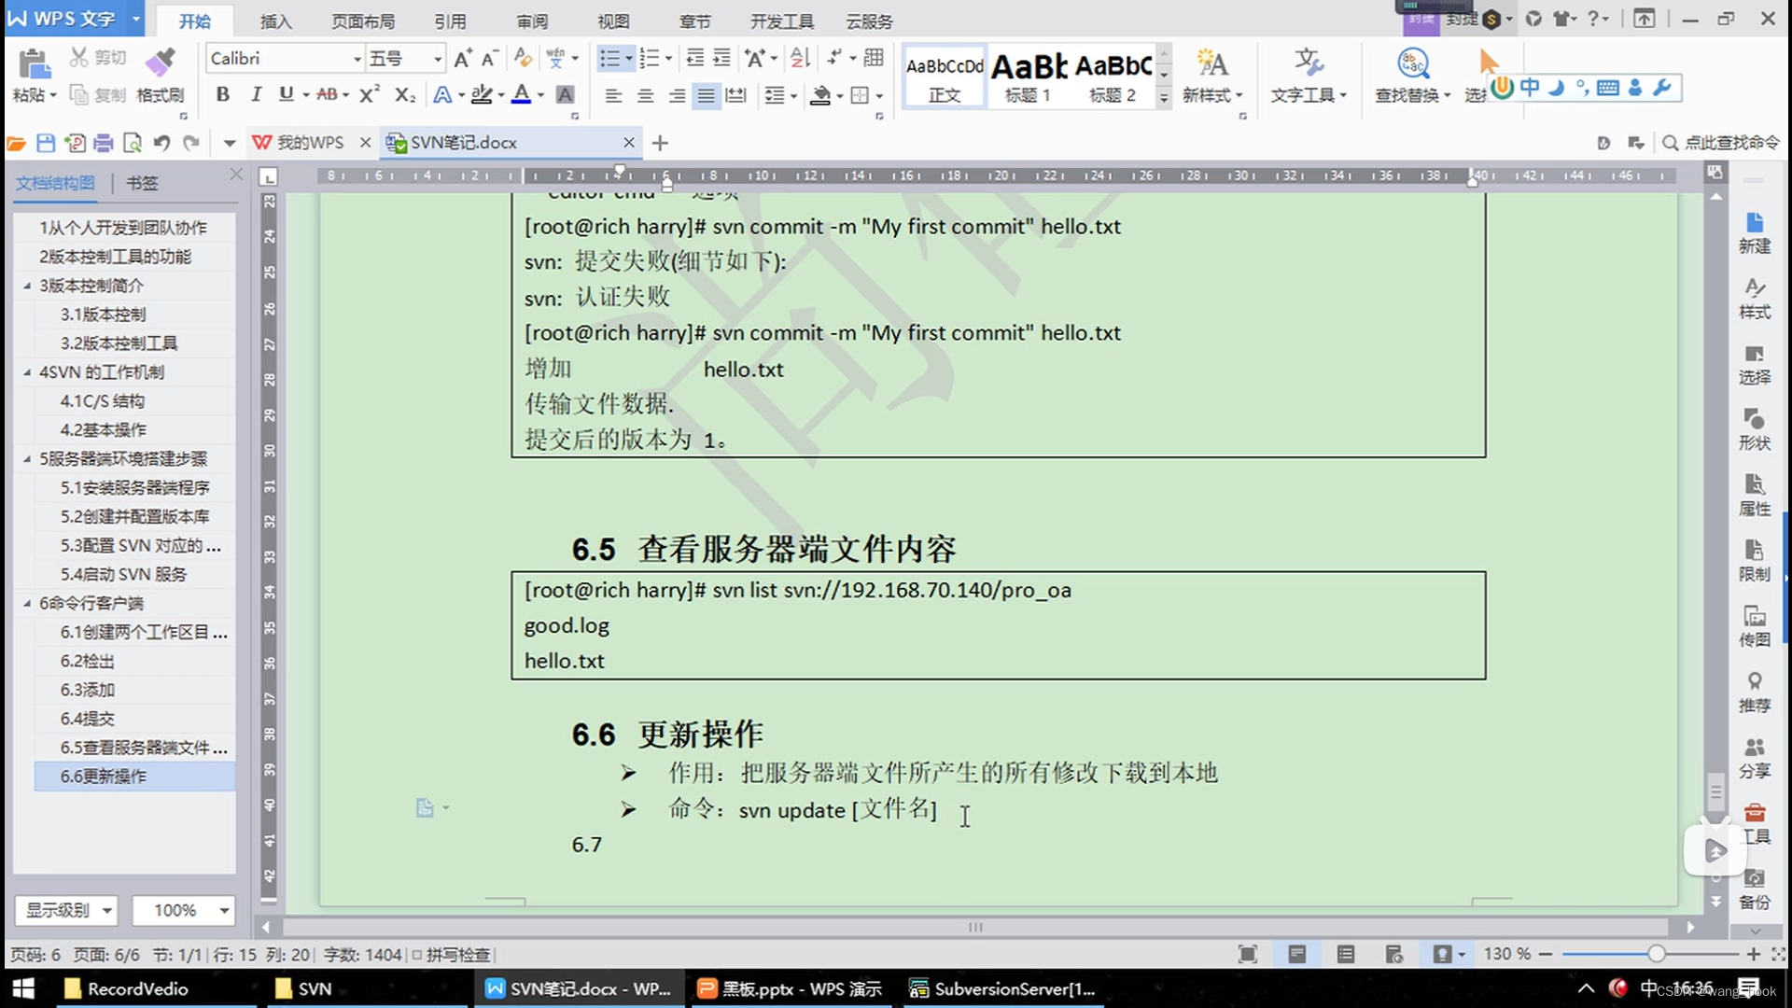Switch to the 插入 ribbon tab
This screenshot has height=1008, width=1792.
(x=275, y=21)
